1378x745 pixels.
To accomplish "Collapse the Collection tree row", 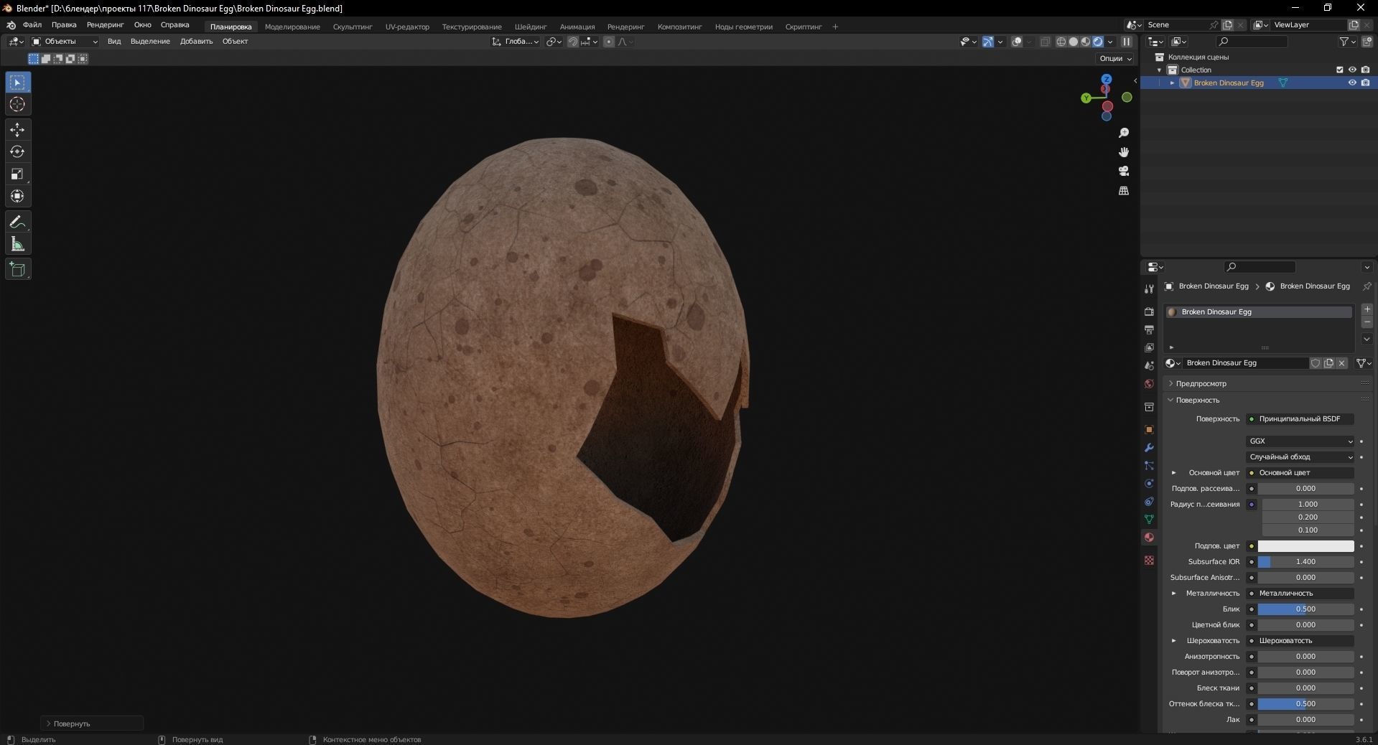I will click(x=1159, y=70).
